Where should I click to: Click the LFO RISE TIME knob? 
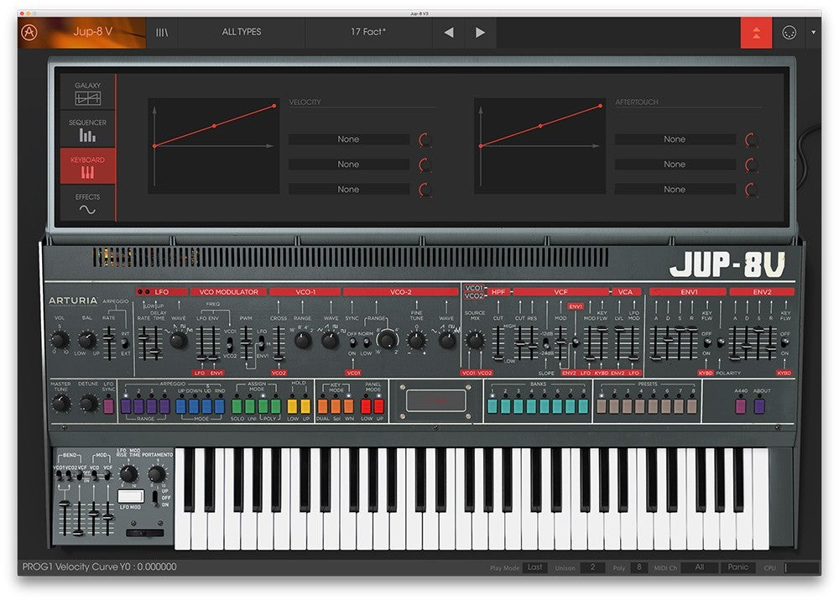click(x=128, y=474)
